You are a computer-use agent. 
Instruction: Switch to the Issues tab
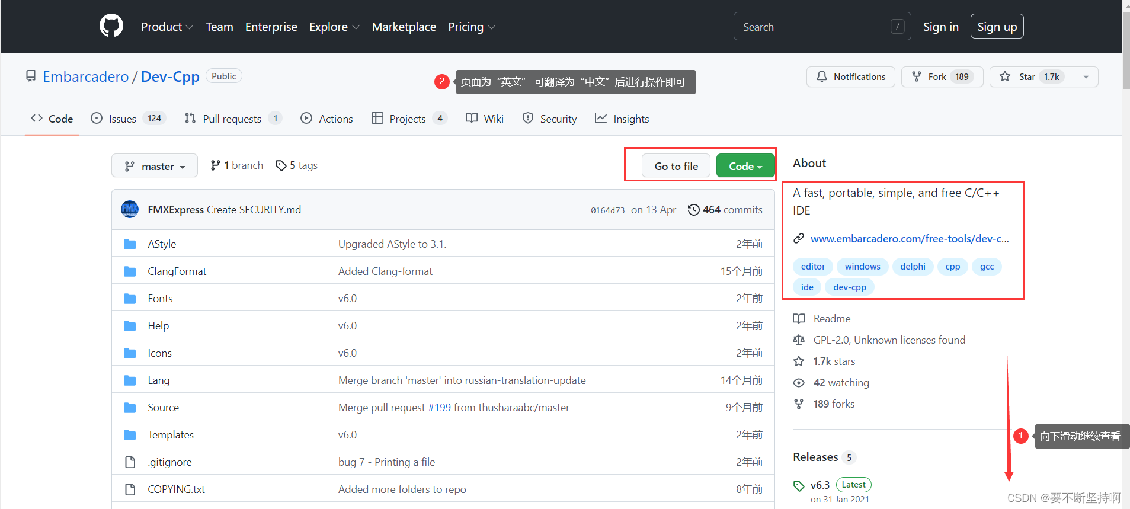122,119
